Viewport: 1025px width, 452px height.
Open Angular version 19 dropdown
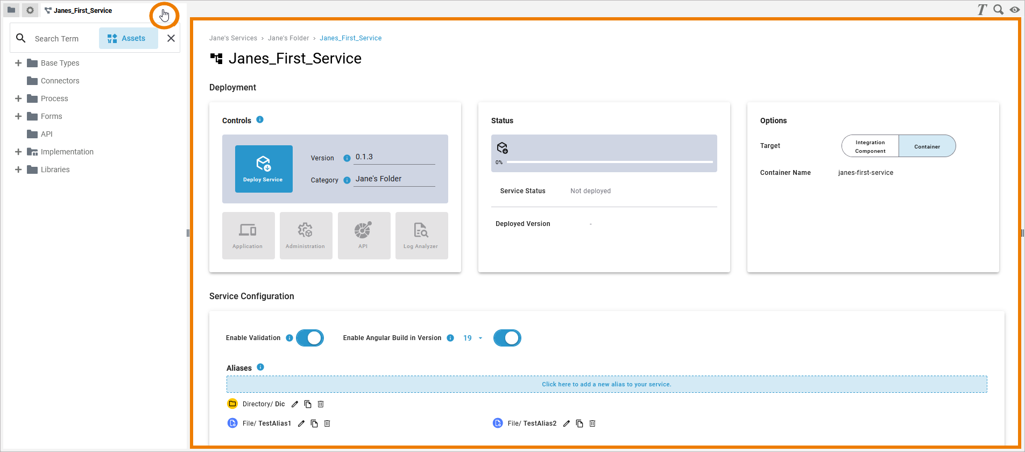[472, 338]
